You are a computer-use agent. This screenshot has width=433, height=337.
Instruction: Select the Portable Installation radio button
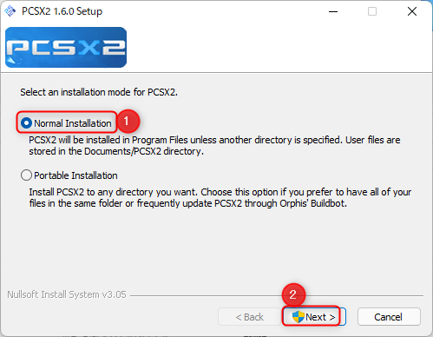click(x=26, y=175)
